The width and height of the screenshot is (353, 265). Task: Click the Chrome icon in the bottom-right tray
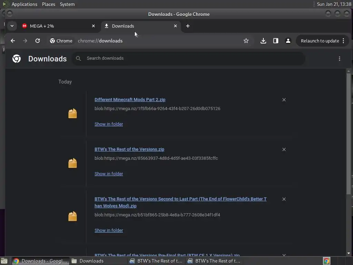(x=326, y=261)
